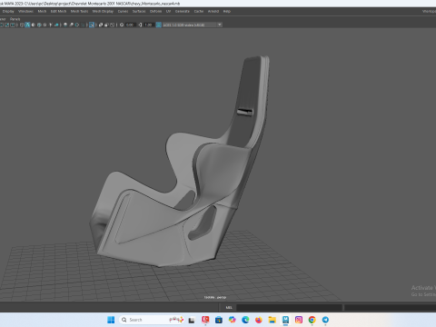Click the command line input field
Image resolution: width=436 pixels, height=327 pixels.
[x=289, y=307]
